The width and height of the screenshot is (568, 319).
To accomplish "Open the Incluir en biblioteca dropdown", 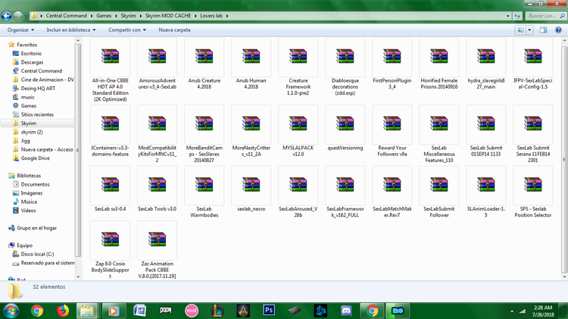I will [71, 30].
